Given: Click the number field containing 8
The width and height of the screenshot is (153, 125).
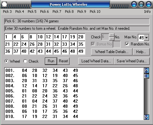Looking at the screenshot, I should tap(33, 37).
